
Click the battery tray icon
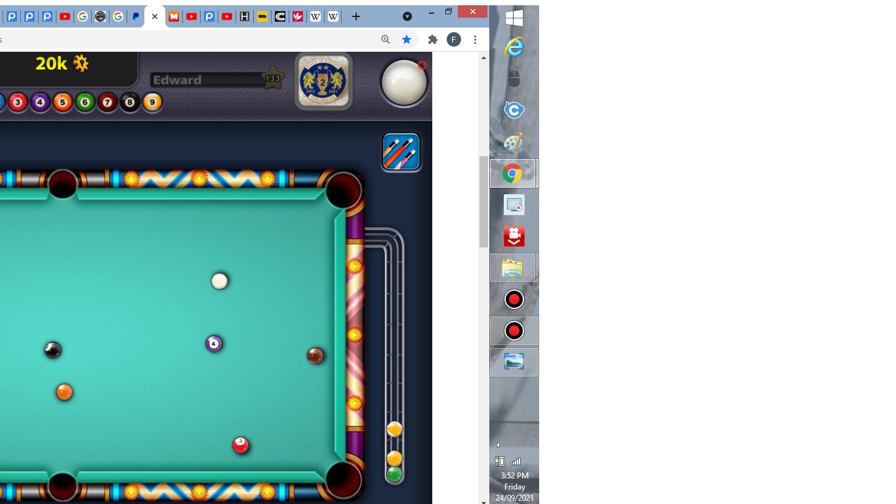click(x=499, y=461)
